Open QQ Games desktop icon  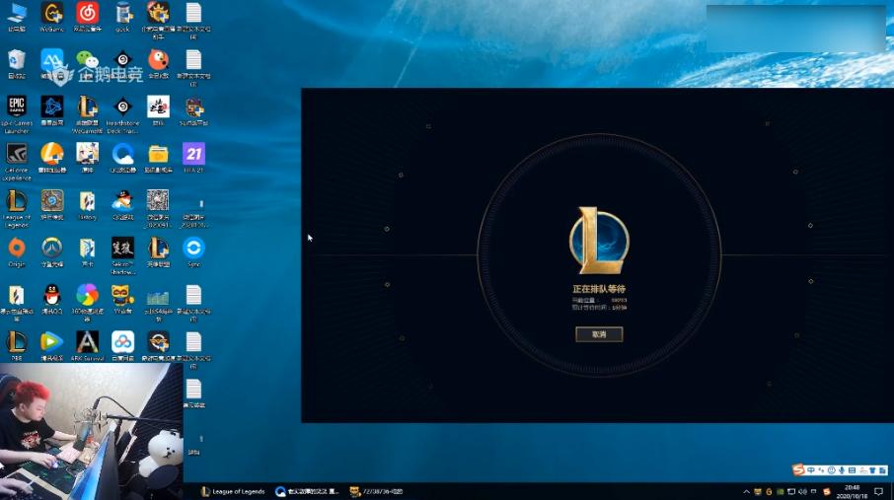(x=122, y=204)
